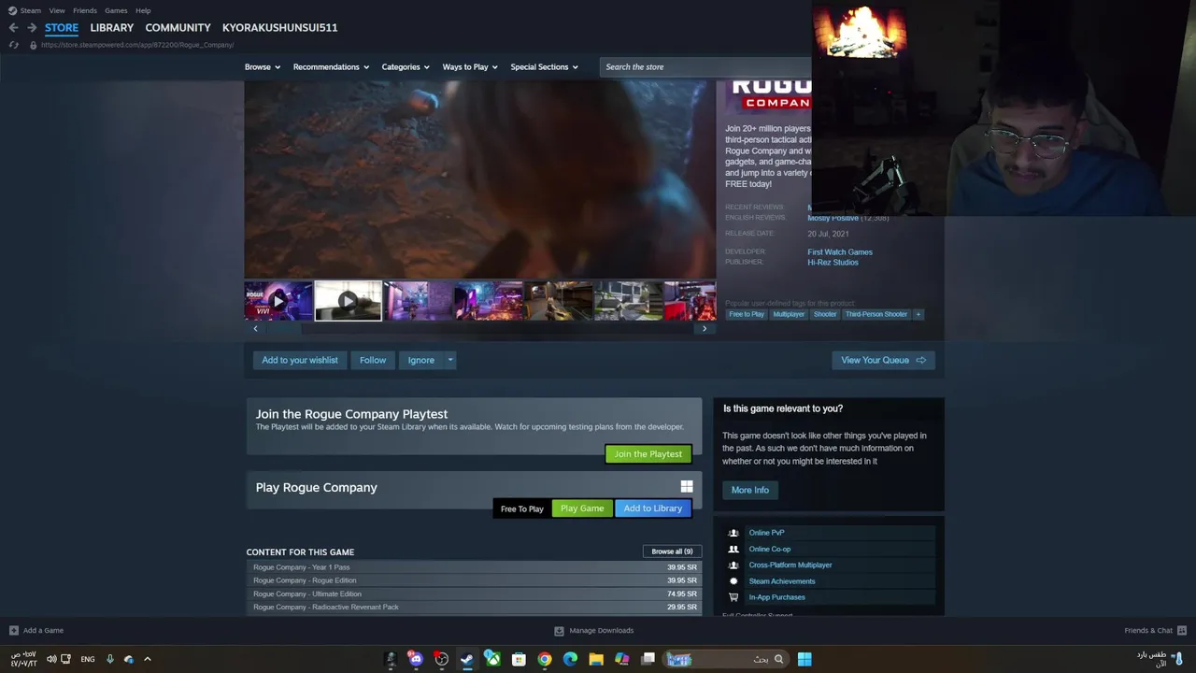The width and height of the screenshot is (1196, 673).
Task: Expand the Special Sections dropdown
Action: coord(544,67)
